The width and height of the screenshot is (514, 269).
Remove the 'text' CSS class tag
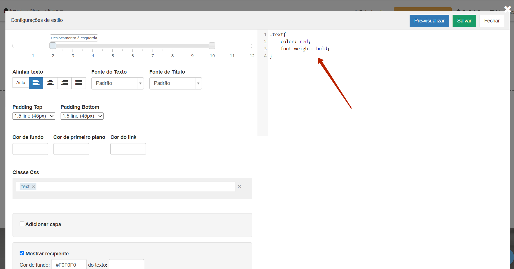pyautogui.click(x=34, y=187)
